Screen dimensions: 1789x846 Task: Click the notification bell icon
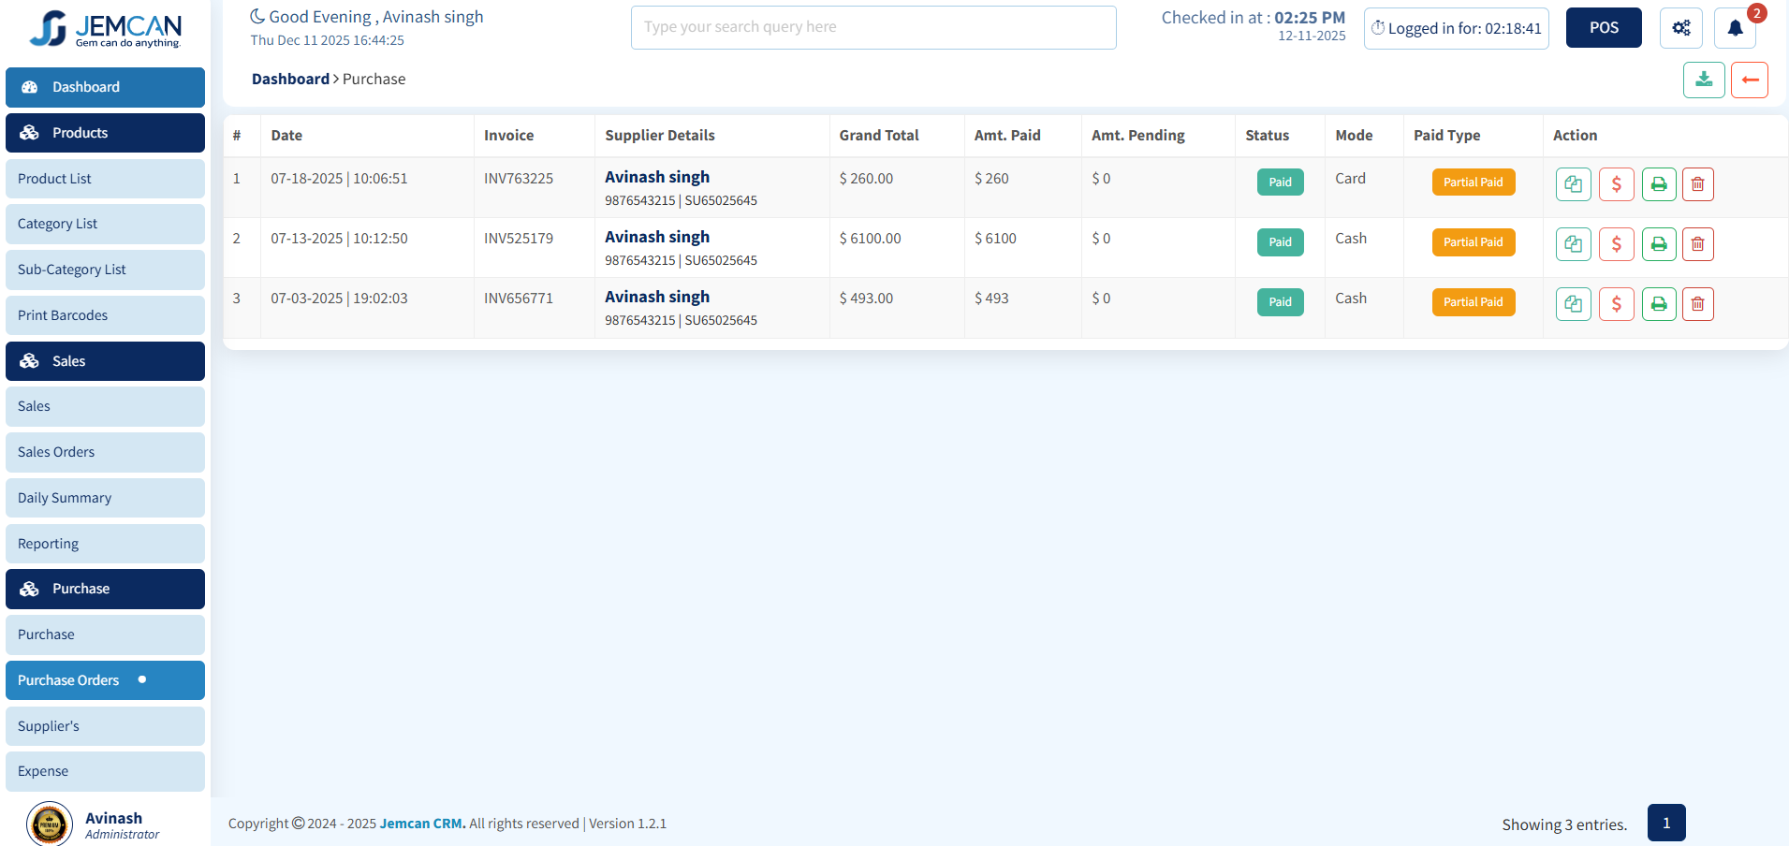click(x=1734, y=28)
